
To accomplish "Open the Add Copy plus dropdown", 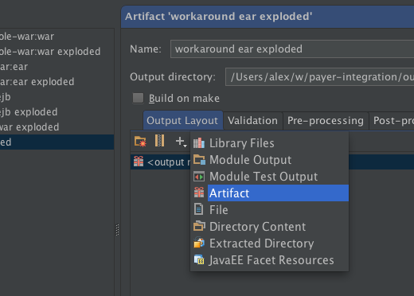I will coord(181,142).
